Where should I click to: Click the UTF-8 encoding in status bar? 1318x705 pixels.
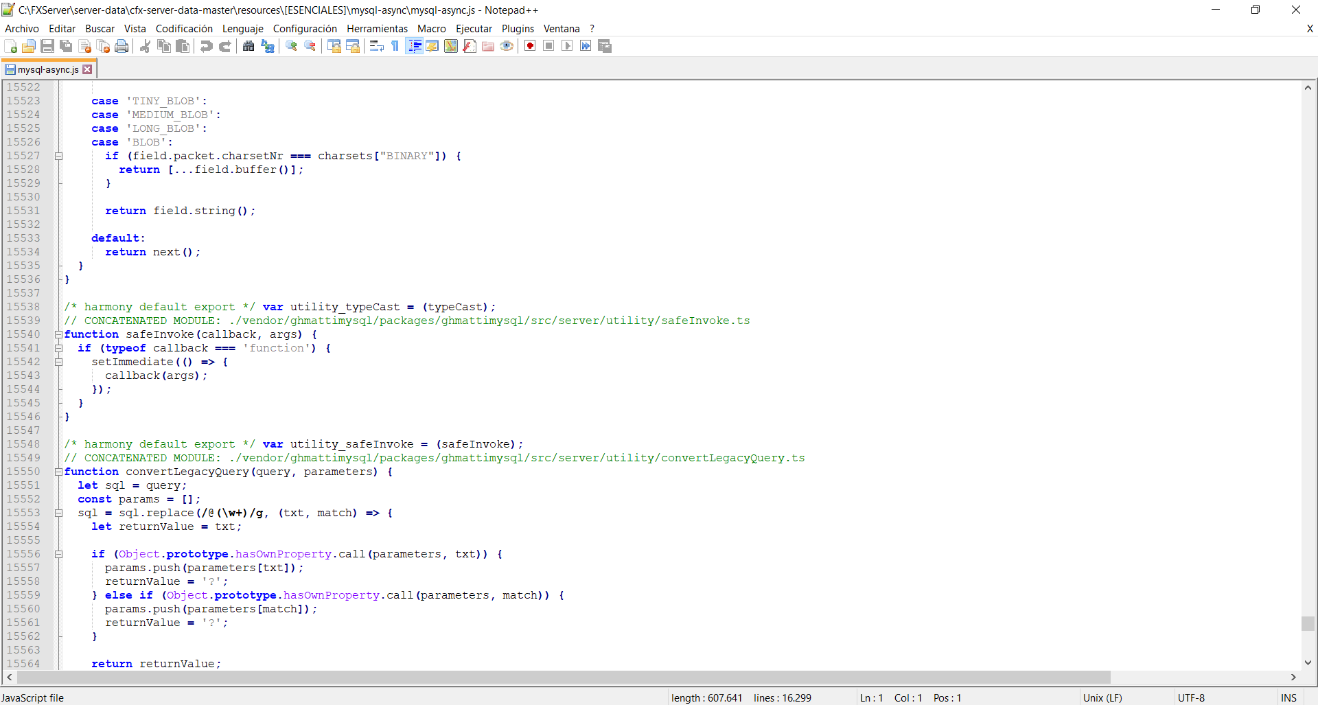coord(1191,697)
